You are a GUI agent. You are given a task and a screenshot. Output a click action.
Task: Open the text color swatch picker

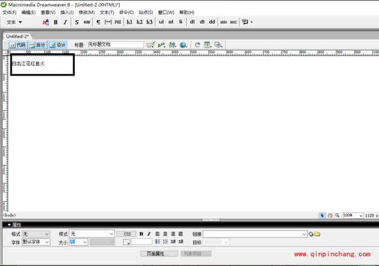click(x=126, y=242)
